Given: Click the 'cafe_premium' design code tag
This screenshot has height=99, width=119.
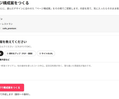Looking at the screenshot, I should point(9,28).
